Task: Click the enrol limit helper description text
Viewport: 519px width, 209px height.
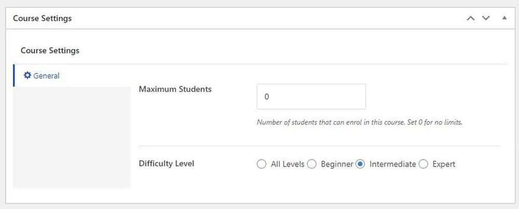Action: 360,123
